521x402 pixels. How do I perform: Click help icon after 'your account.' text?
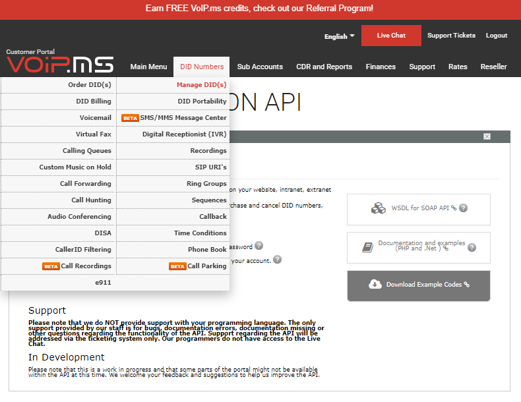click(x=278, y=260)
